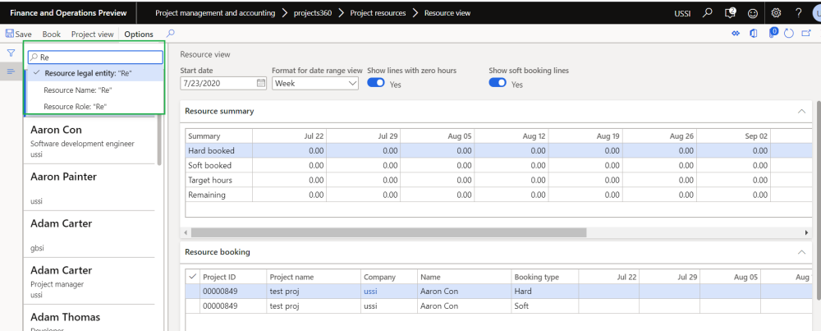This screenshot has width=821, height=331.
Task: Click the filter funnel icon in left sidebar
Action: click(x=11, y=53)
